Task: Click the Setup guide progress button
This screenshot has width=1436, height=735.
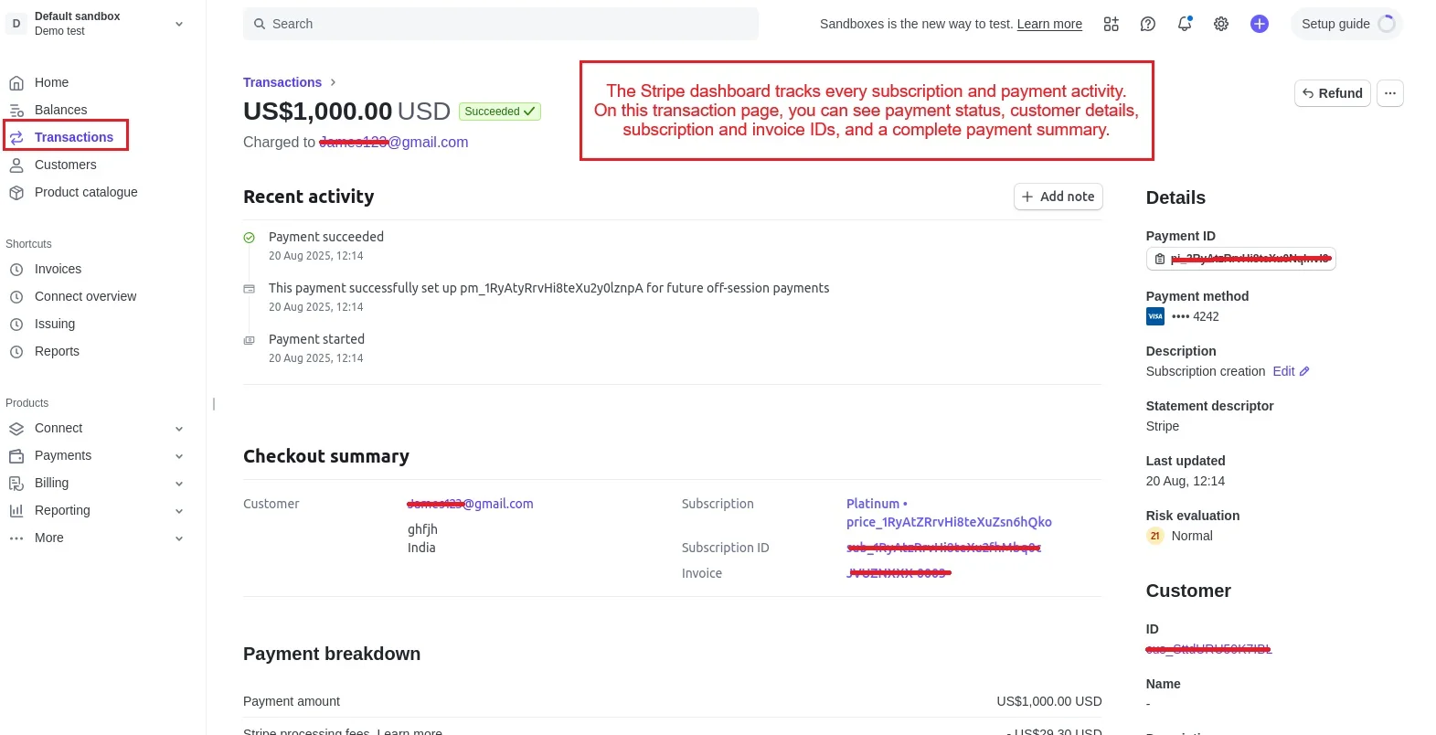Action: tap(1346, 24)
